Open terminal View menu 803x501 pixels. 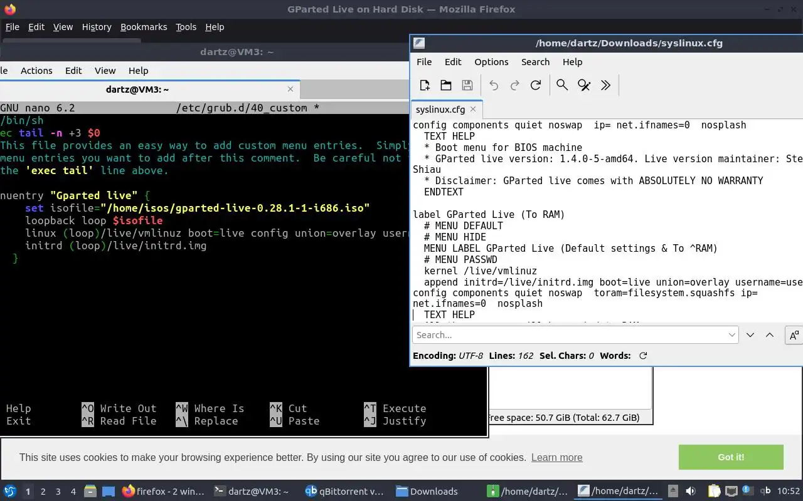tap(105, 71)
